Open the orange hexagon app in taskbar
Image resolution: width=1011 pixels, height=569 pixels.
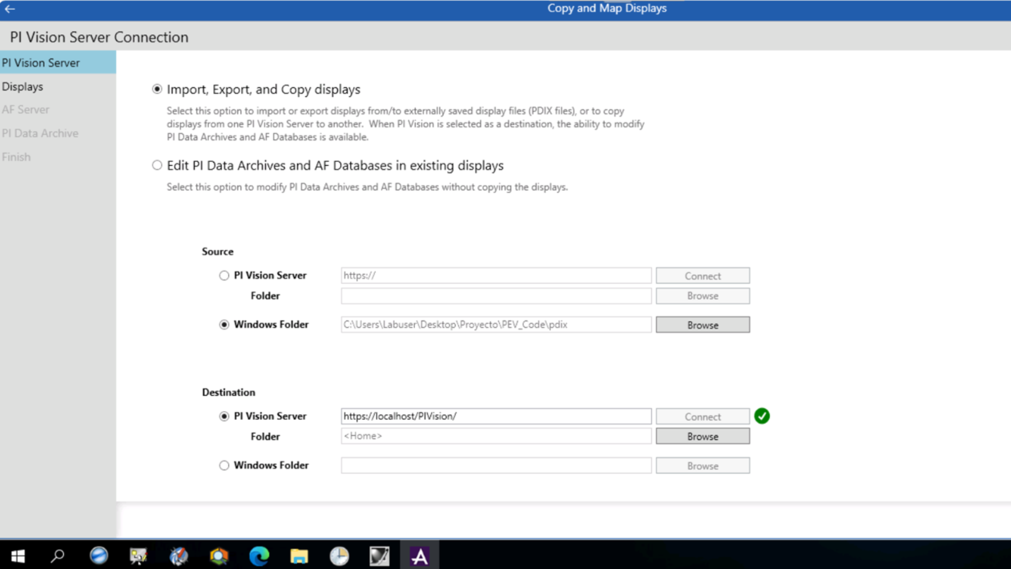pyautogui.click(x=219, y=556)
